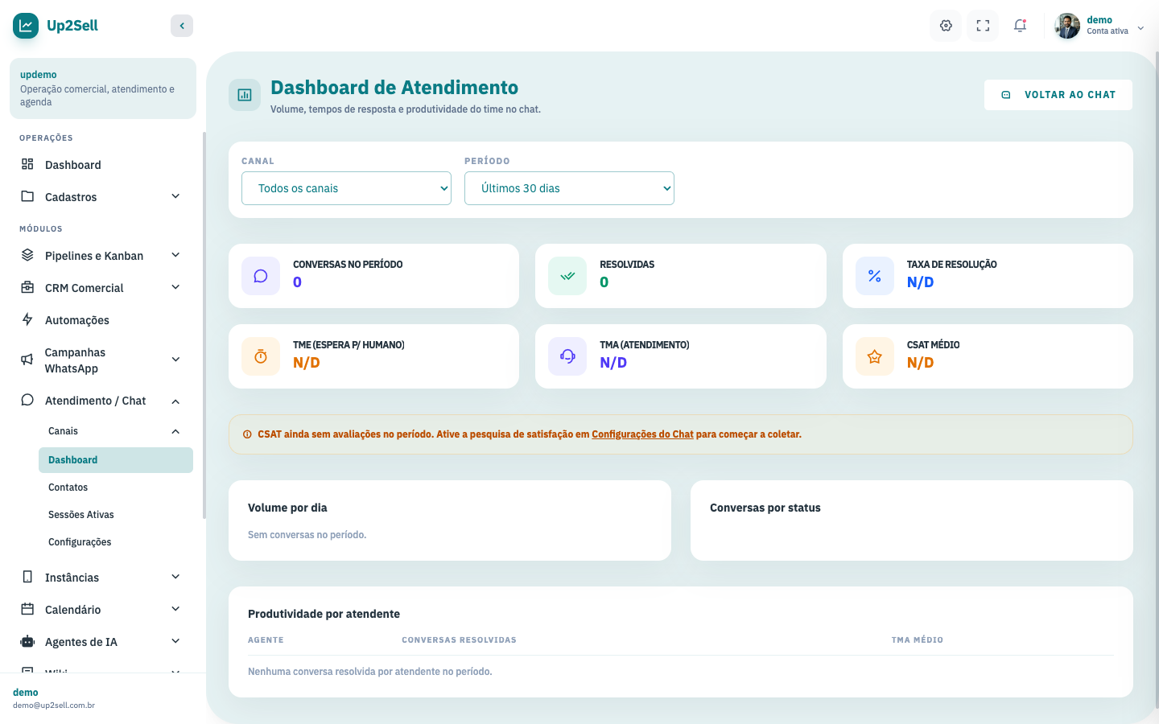Collapse sidebar with the arrow button
The height and width of the screenshot is (724, 1159).
point(182,26)
